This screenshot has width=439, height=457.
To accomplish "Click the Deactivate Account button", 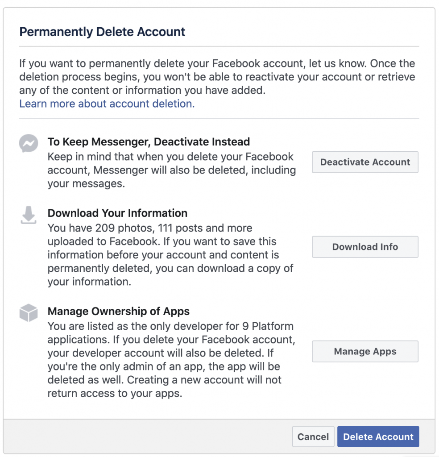I will point(365,162).
